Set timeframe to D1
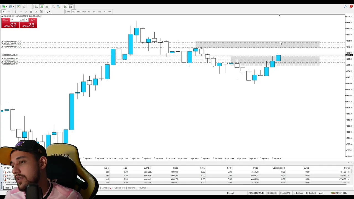Viewport: 354px width, 199px height. click(100, 12)
